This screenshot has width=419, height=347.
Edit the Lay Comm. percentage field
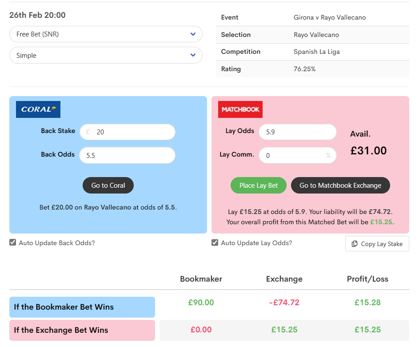(x=292, y=156)
